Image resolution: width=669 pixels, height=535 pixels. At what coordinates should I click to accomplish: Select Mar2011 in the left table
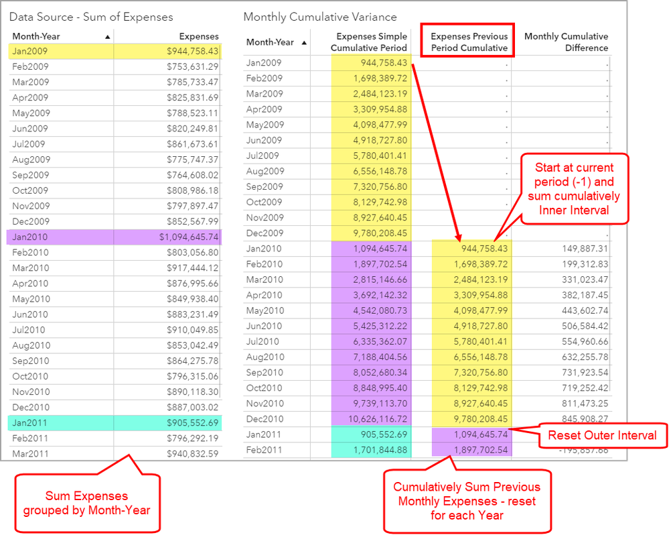point(30,453)
